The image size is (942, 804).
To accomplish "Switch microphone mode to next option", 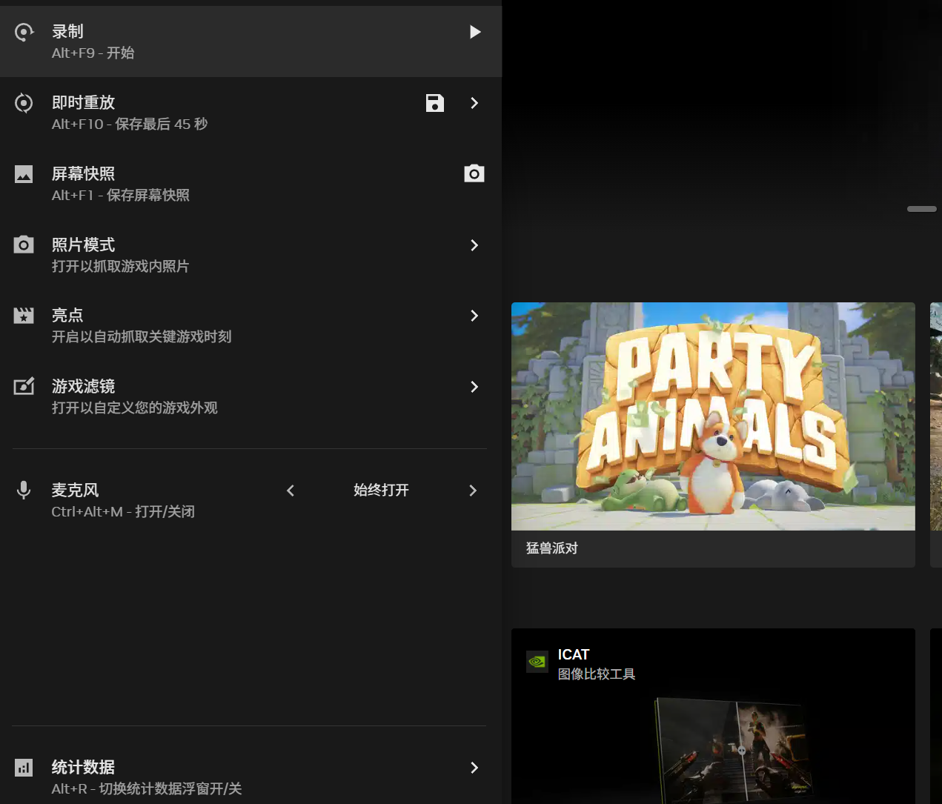I will click(x=473, y=491).
